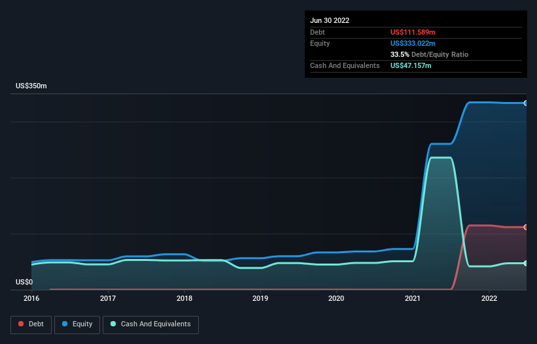This screenshot has width=537, height=344.
Task: Click the 33.5% Debt/Equity Ratio text
Action: (x=429, y=54)
